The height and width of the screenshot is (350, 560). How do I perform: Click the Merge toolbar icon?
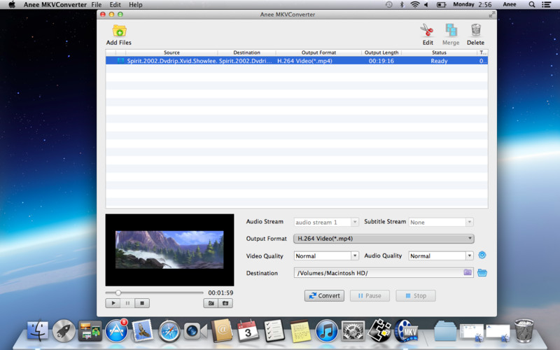click(x=451, y=30)
